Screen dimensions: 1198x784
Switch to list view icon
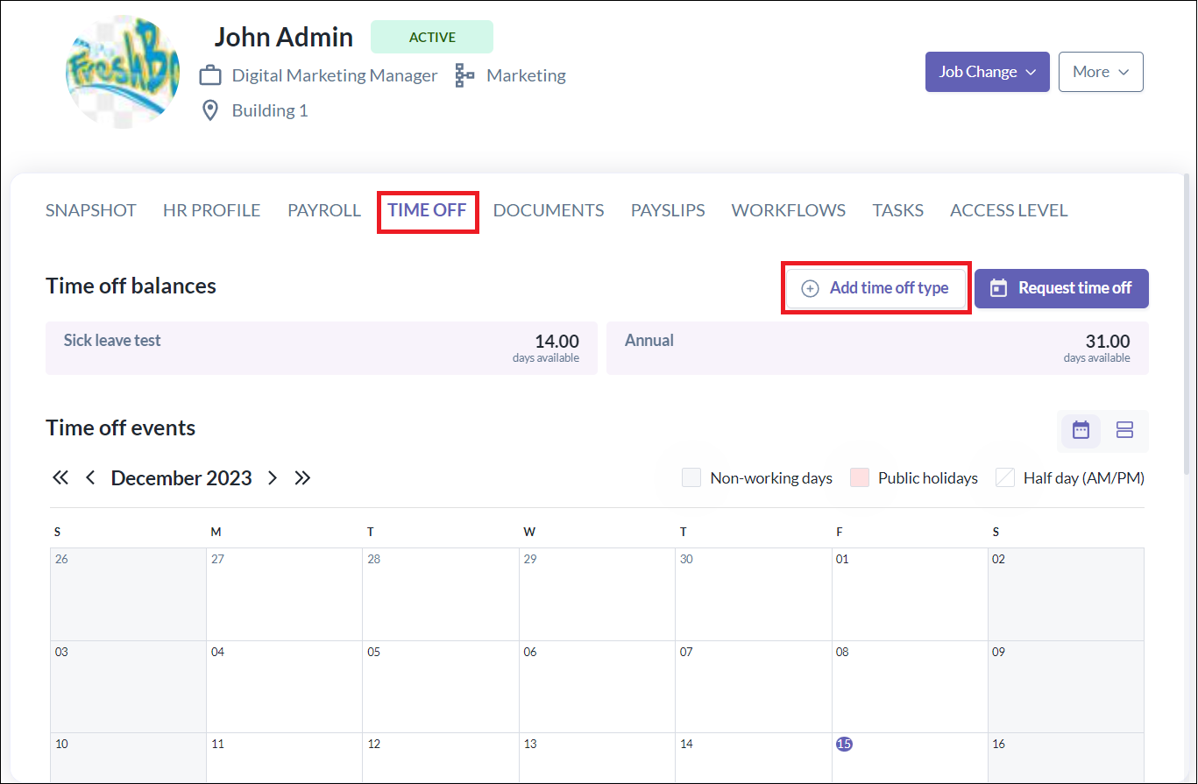pyautogui.click(x=1124, y=429)
